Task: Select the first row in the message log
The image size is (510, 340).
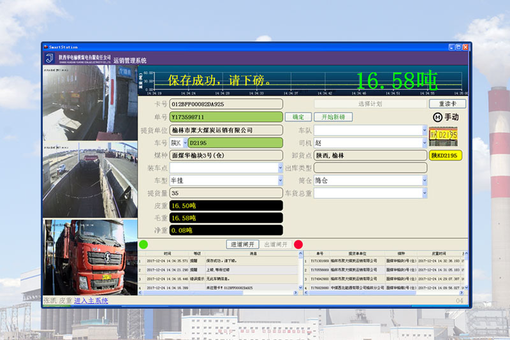Action: (x=220, y=261)
